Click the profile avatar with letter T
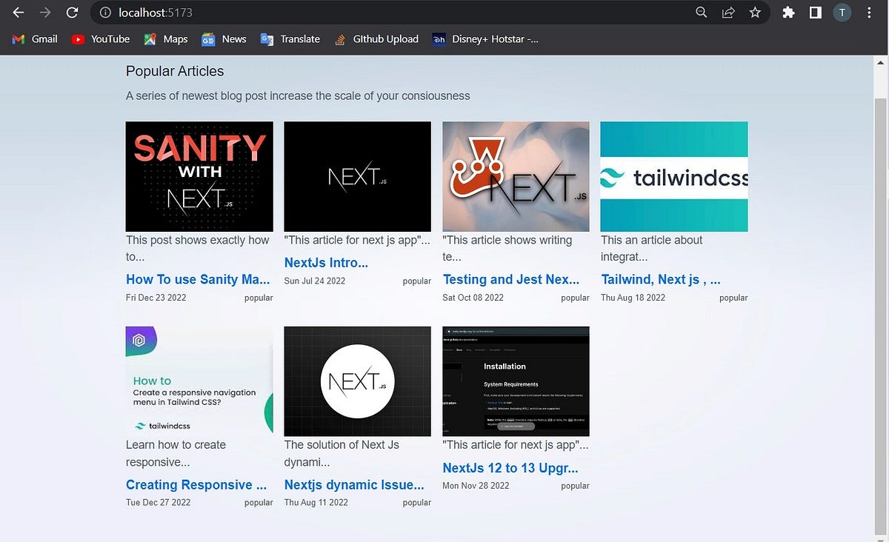The image size is (889, 542). 842,12
